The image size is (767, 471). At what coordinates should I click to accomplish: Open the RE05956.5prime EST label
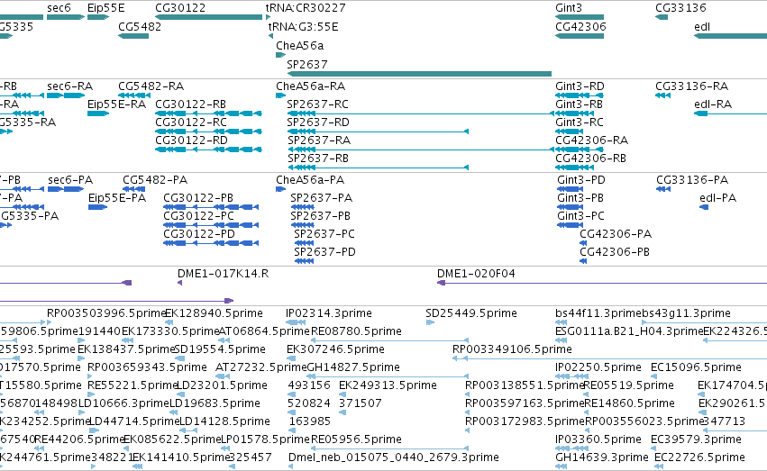pos(356,439)
